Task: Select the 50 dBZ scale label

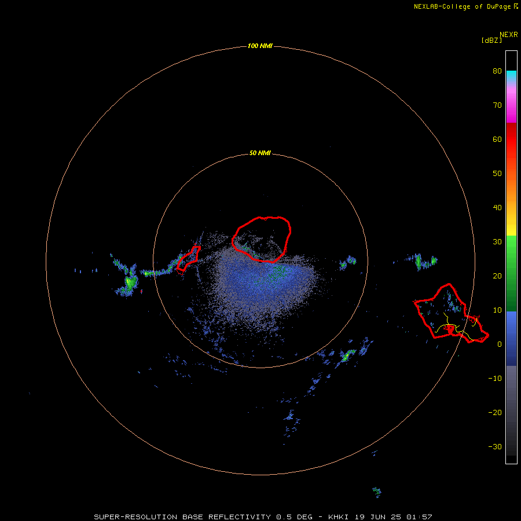Action: [x=497, y=174]
